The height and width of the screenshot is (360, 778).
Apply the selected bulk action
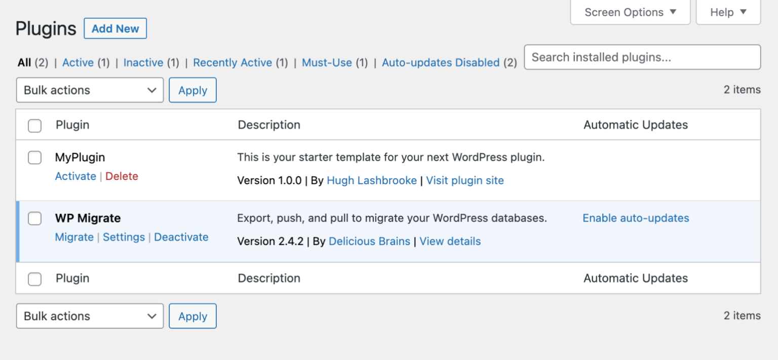click(x=192, y=90)
